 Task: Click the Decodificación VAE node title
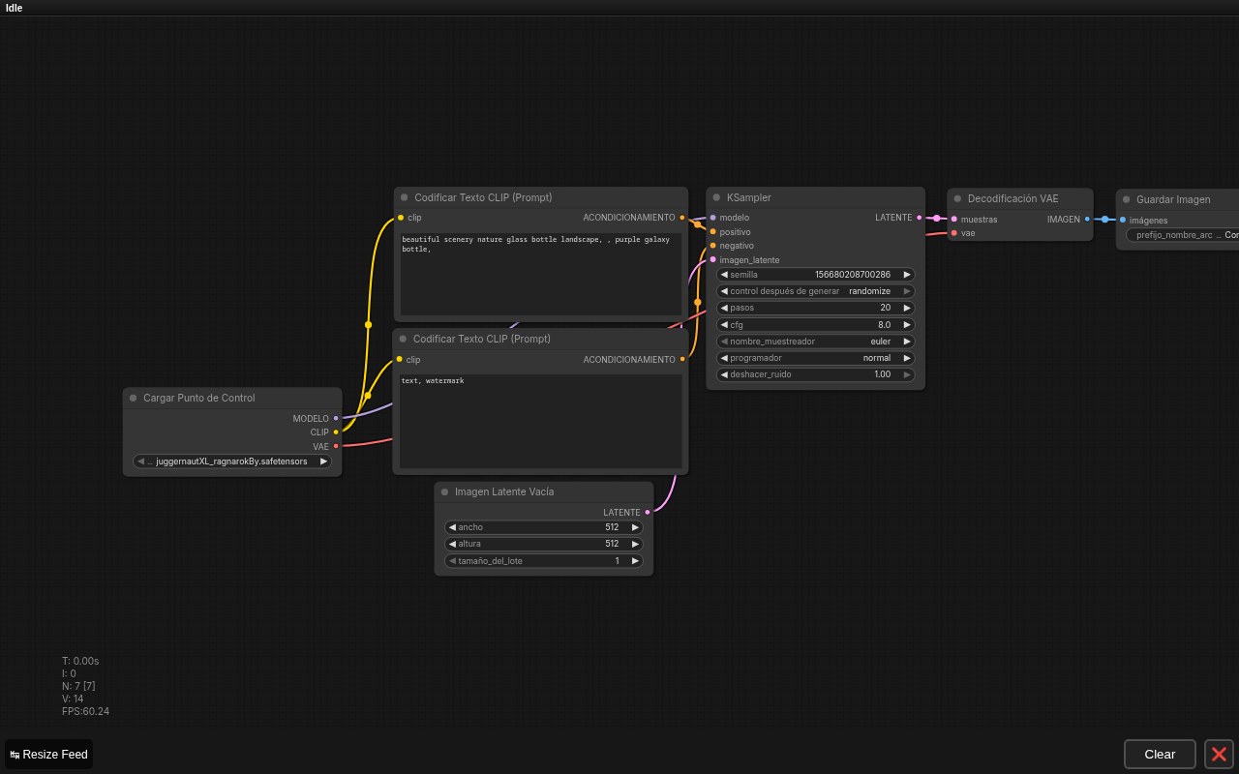point(1013,198)
